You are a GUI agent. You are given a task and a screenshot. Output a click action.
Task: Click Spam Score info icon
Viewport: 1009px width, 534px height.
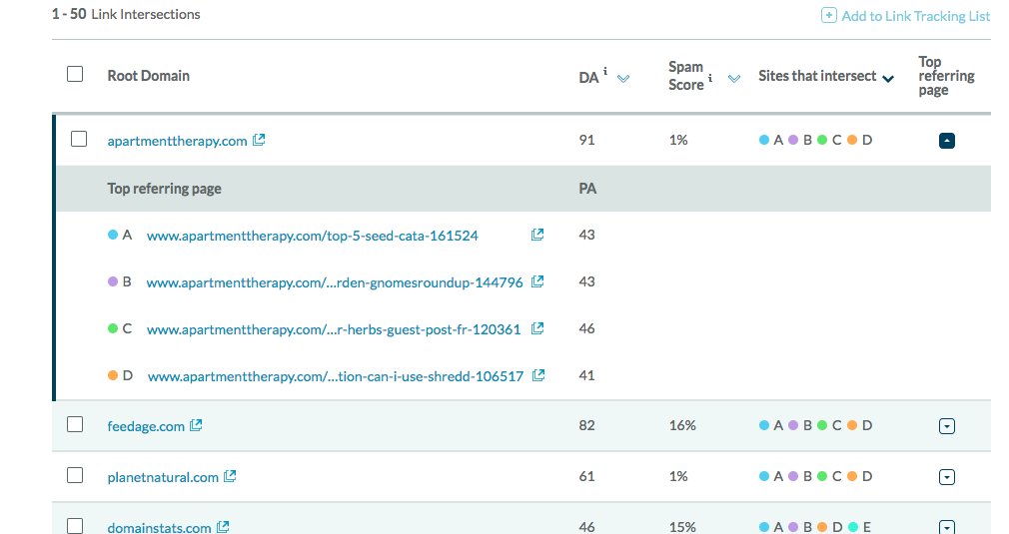point(710,78)
